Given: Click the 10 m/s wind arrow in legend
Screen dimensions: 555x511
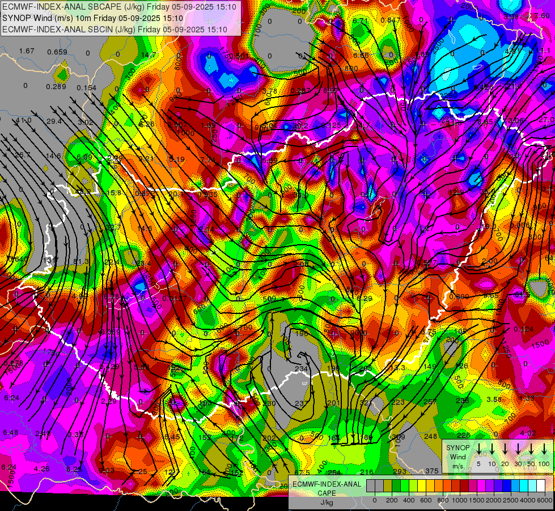Looking at the screenshot, I should pyautogui.click(x=492, y=449).
